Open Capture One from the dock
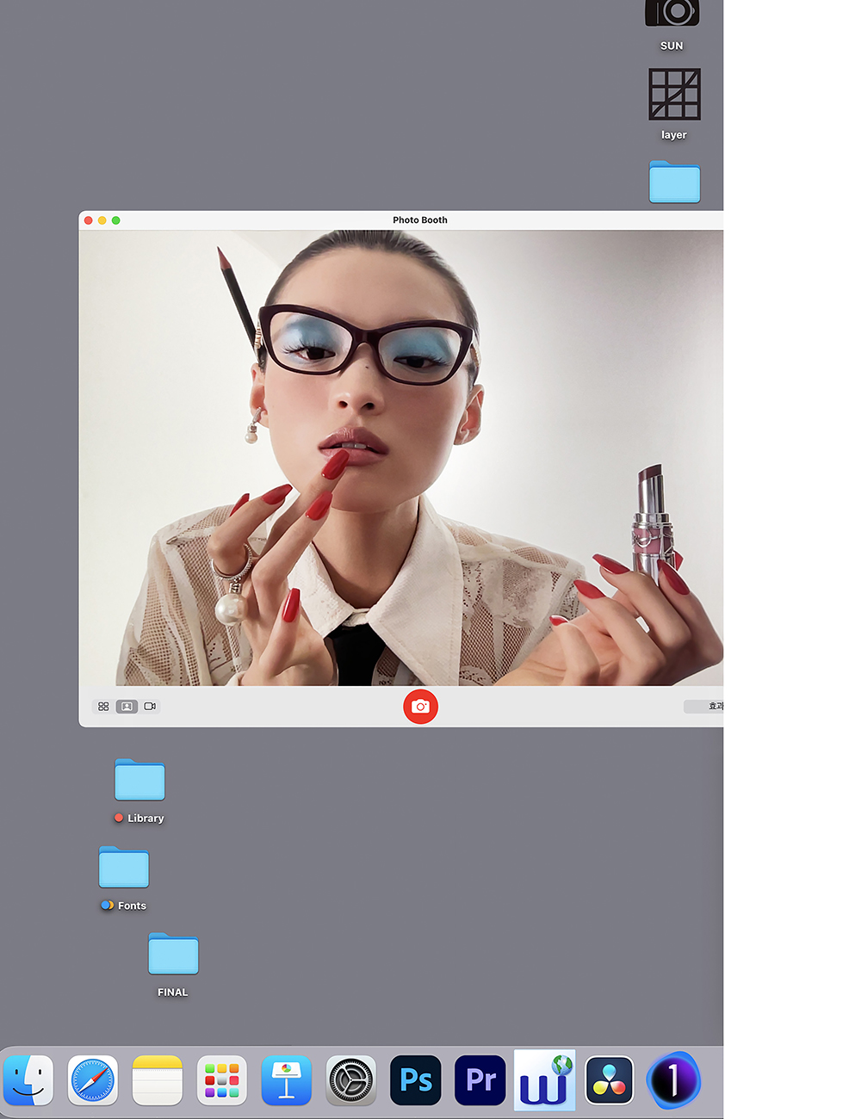849x1119 pixels. (673, 1080)
